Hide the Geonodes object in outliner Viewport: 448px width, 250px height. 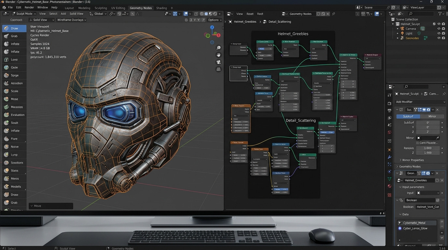439,38
